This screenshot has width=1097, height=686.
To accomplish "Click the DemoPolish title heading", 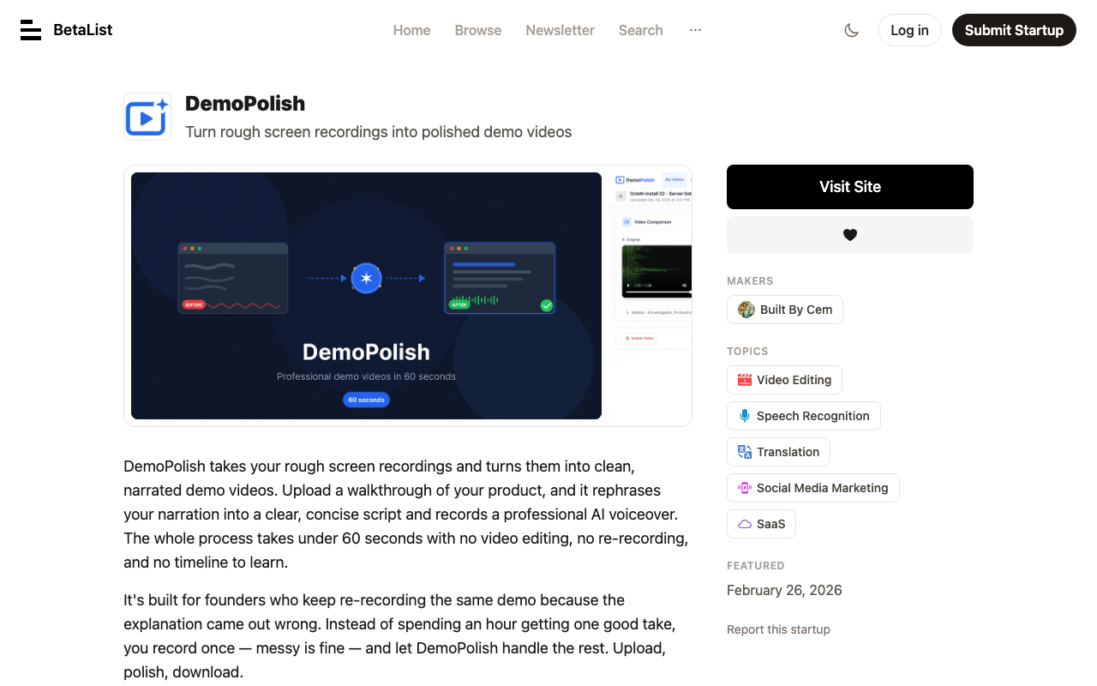I will [x=245, y=103].
